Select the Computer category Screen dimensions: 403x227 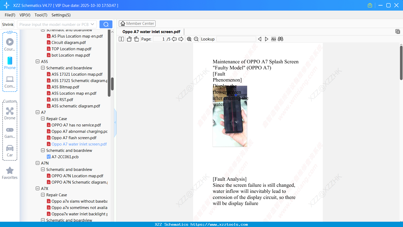(10, 82)
